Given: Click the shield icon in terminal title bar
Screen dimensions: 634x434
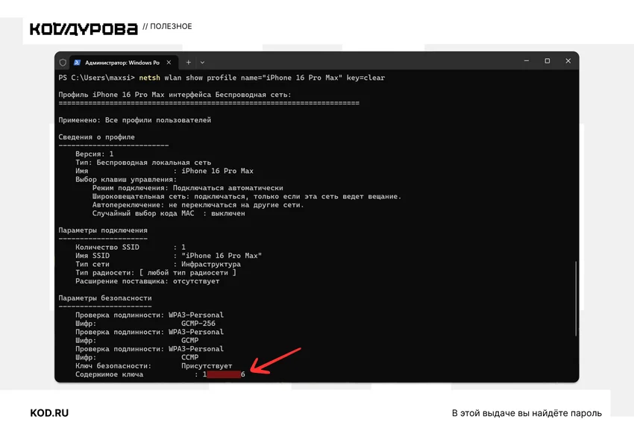Looking at the screenshot, I should tap(63, 63).
